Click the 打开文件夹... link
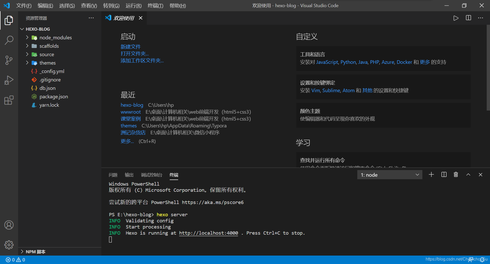 tap(134, 54)
